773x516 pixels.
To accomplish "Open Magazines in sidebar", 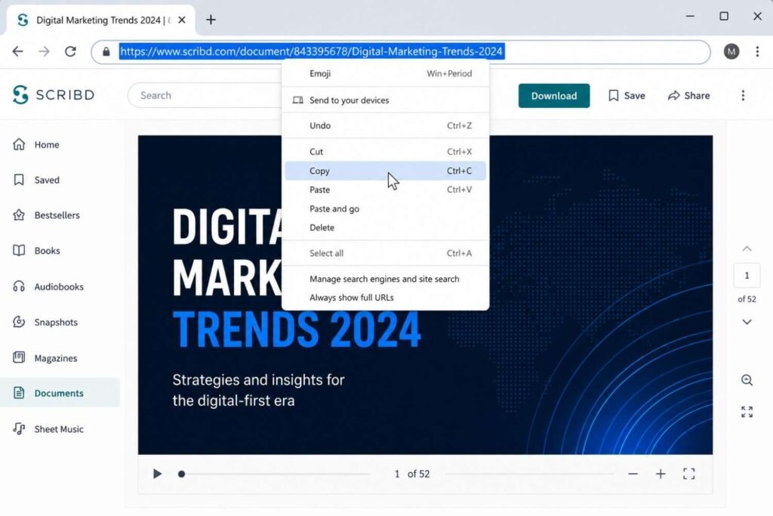I will 60,358.
